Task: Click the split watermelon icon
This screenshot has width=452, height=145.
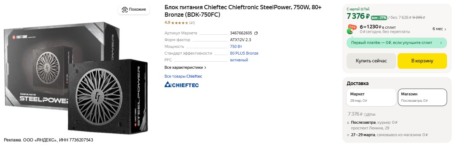Action: pos(352,29)
